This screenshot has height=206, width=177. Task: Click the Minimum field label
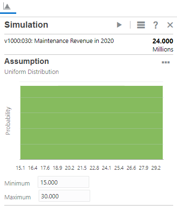pos(17,184)
